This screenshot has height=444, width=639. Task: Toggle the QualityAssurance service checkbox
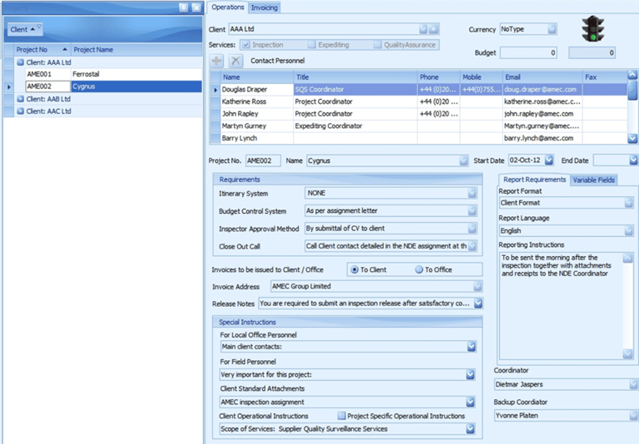pos(378,45)
